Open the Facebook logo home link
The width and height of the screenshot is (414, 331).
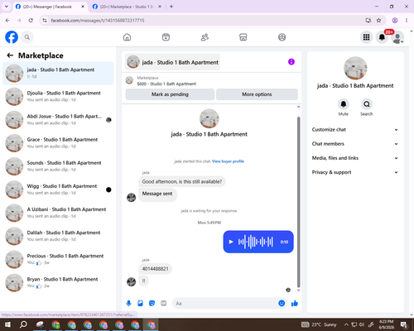12,37
